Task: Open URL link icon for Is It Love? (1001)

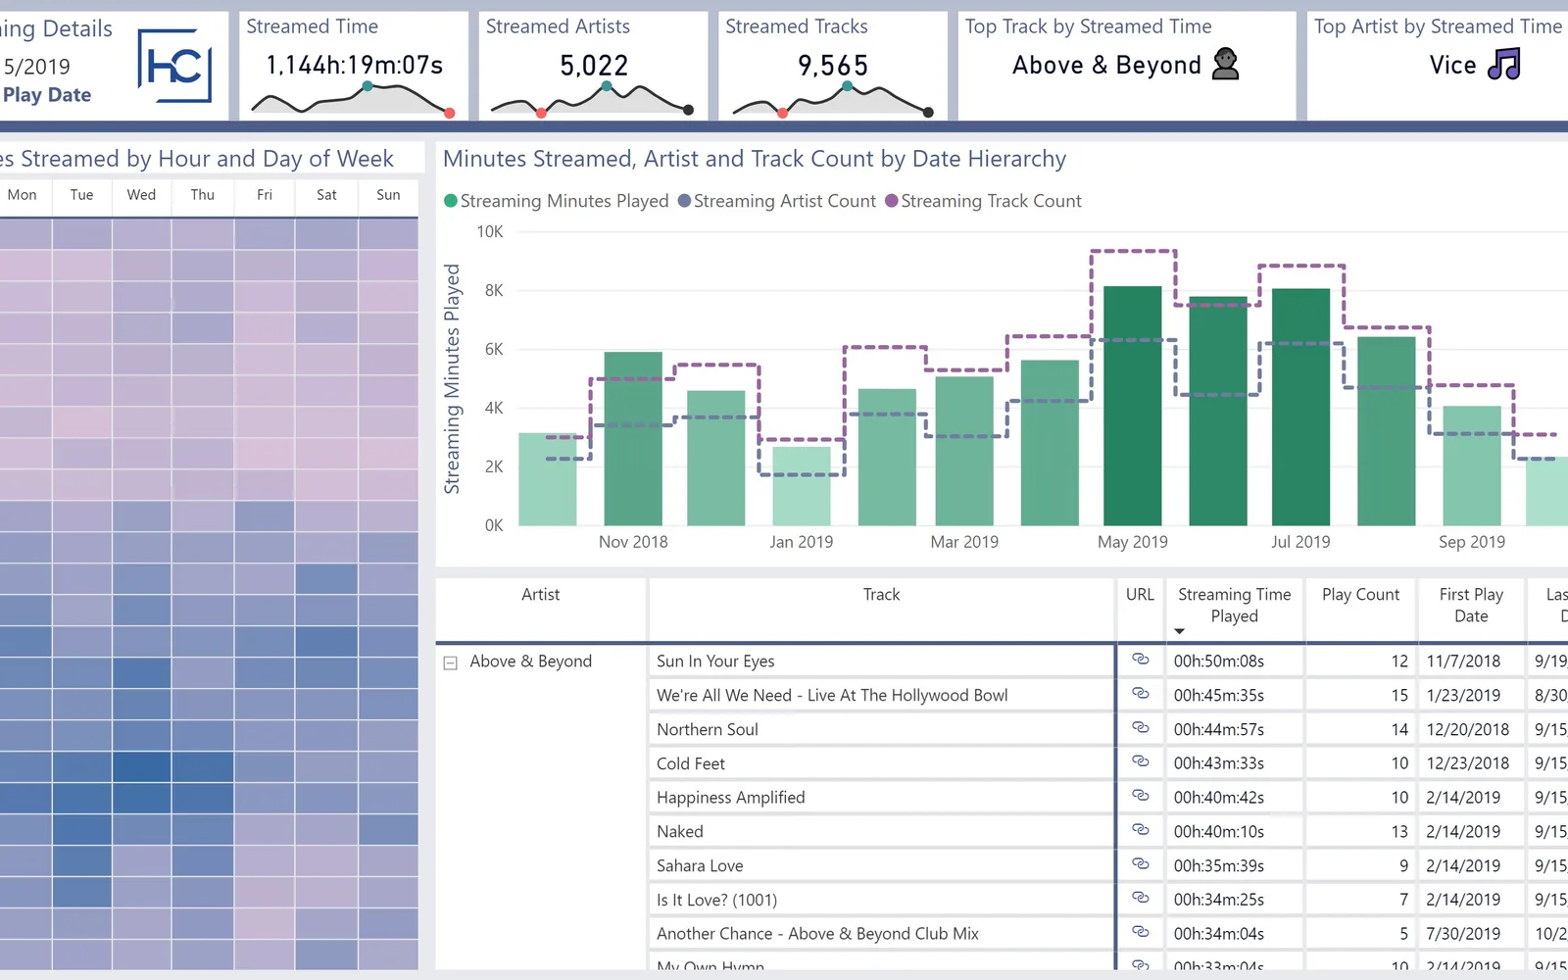Action: click(1140, 898)
